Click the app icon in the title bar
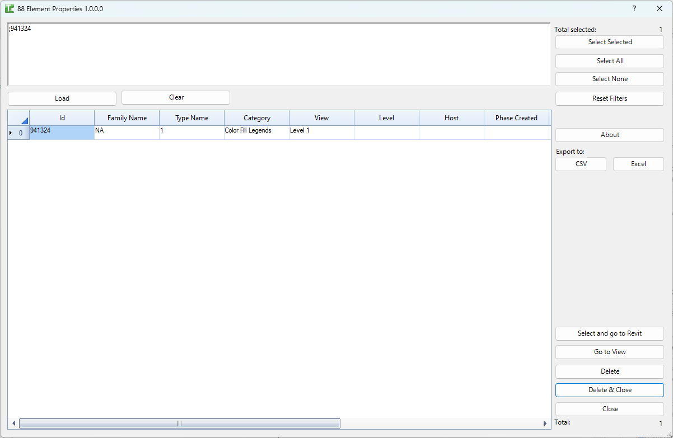 (10, 8)
